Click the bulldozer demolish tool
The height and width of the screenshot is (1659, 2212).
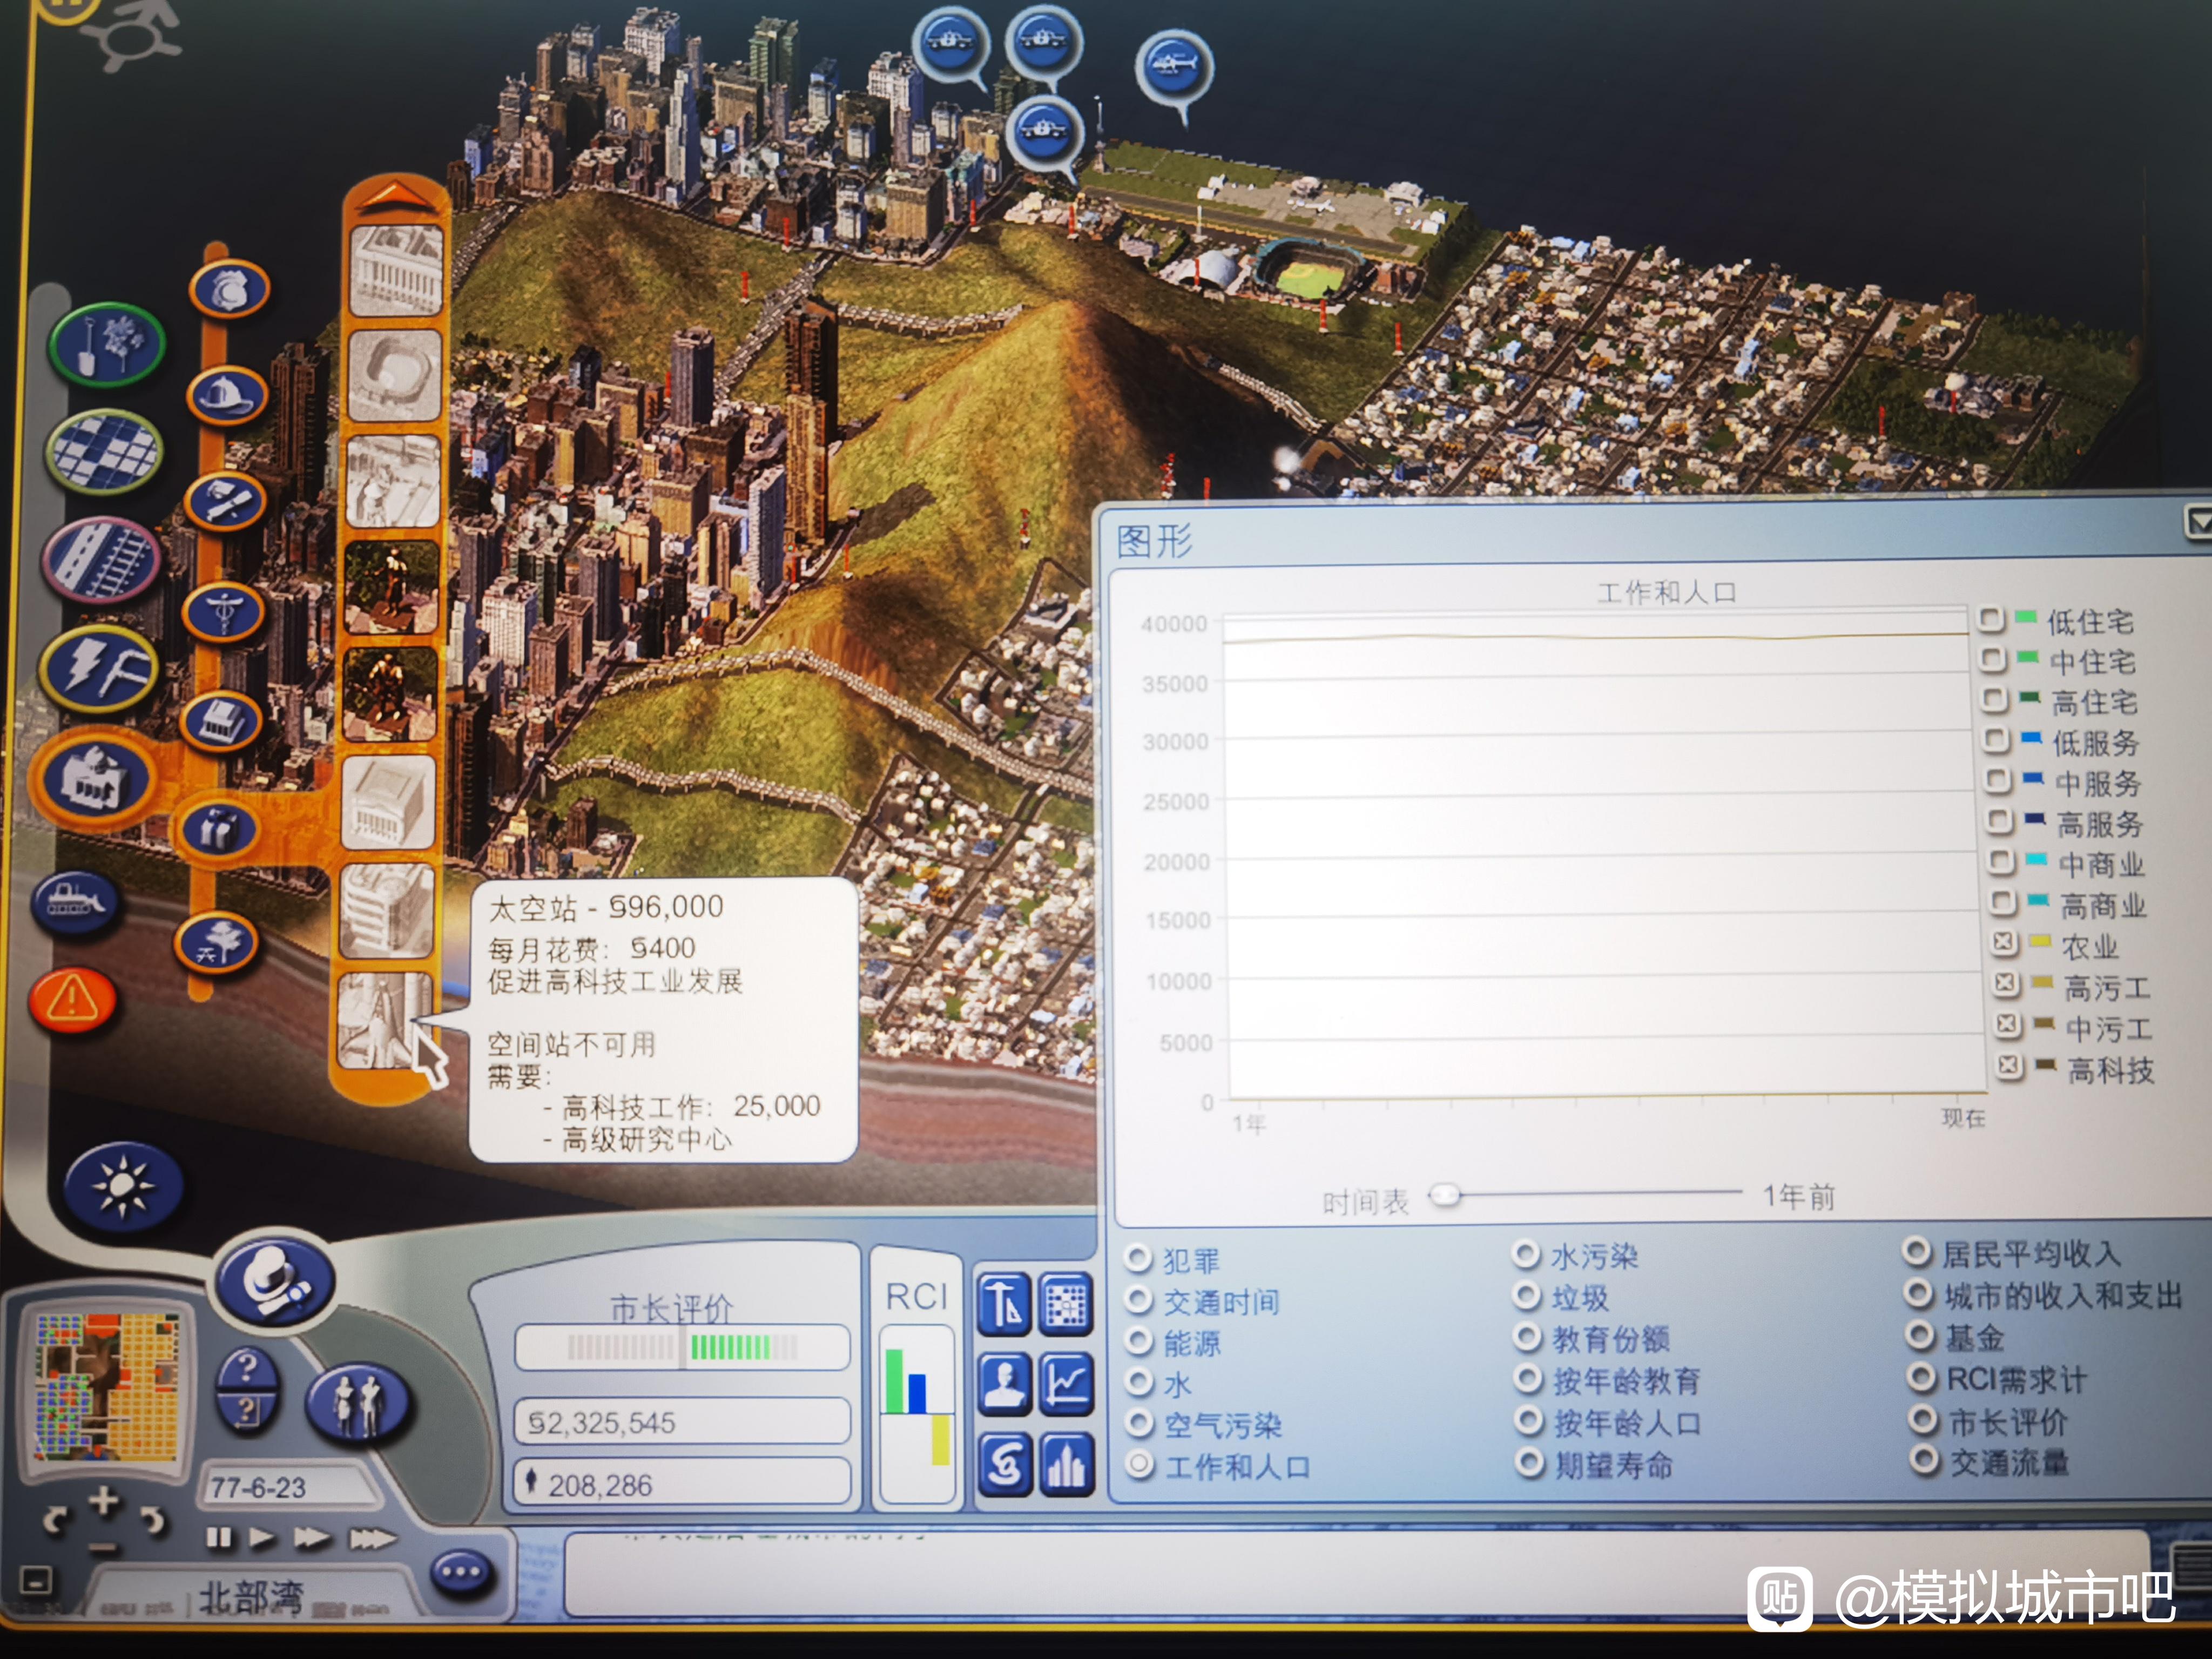76,902
